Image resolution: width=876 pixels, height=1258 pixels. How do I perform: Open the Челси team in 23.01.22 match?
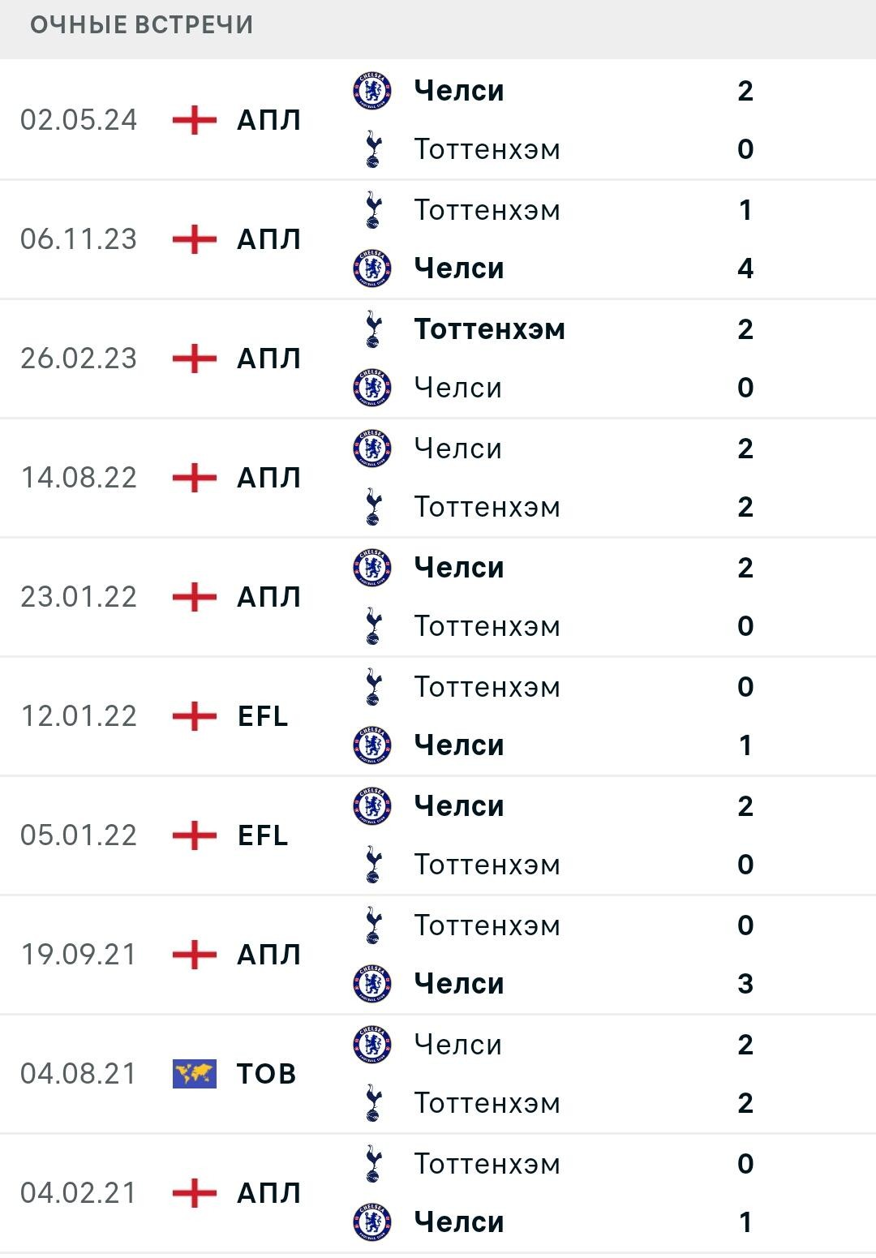[459, 568]
